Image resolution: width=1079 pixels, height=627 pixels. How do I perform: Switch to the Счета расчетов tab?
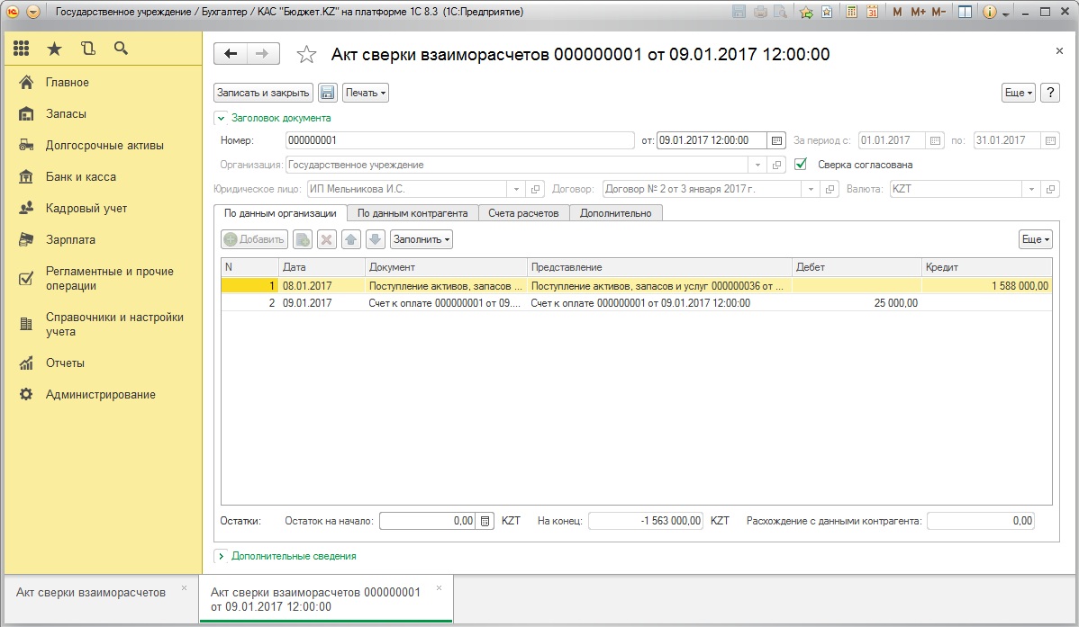click(x=523, y=213)
